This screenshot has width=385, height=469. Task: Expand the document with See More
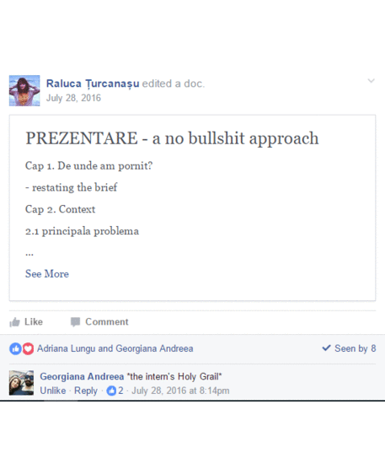47,274
